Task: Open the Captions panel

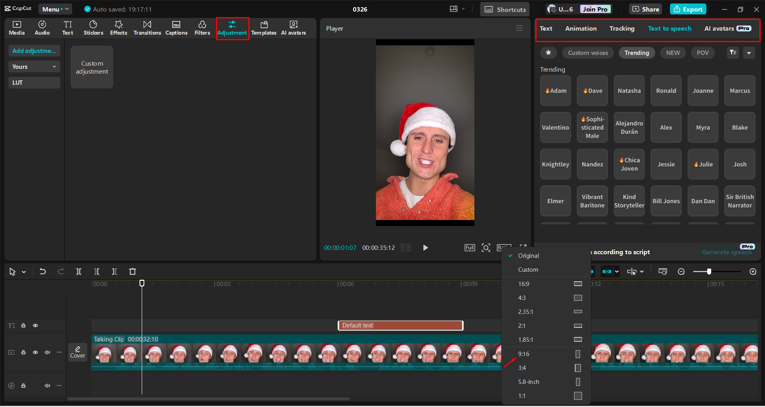Action: coord(176,27)
